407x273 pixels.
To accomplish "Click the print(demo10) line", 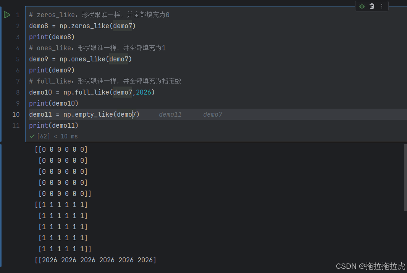I will (54, 103).
